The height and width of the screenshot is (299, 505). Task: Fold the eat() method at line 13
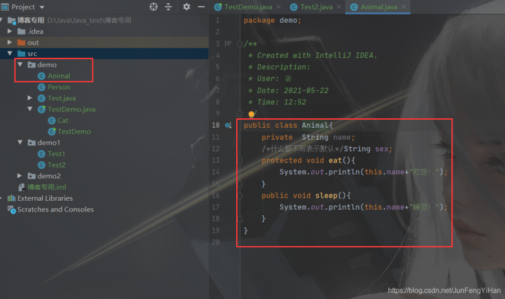point(239,161)
